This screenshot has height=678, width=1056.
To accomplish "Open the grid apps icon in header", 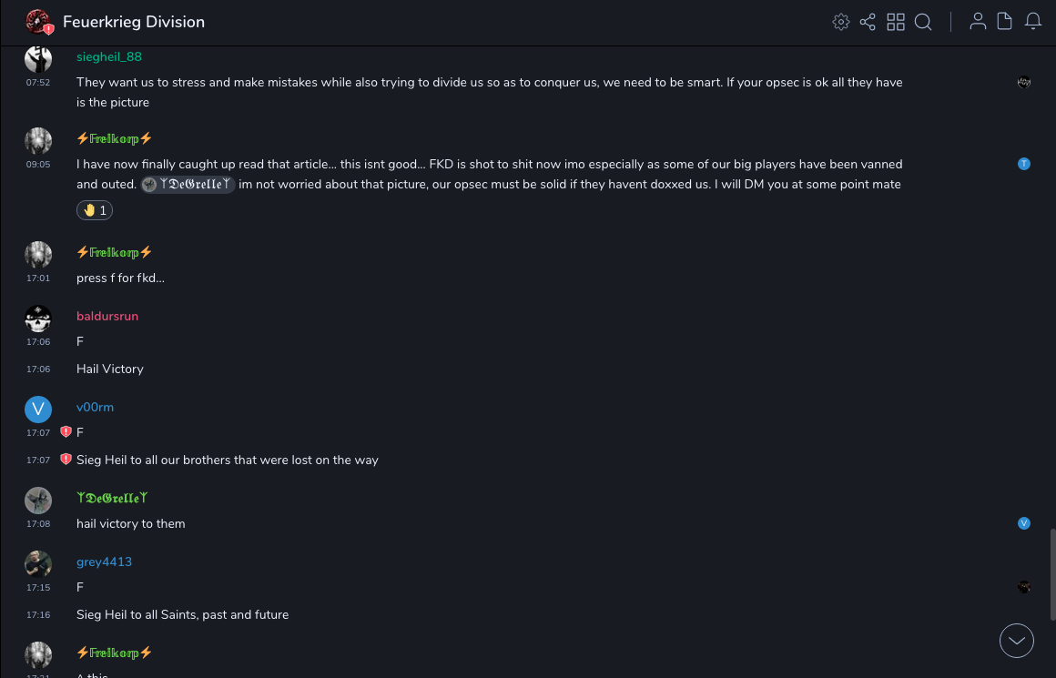I will click(896, 22).
